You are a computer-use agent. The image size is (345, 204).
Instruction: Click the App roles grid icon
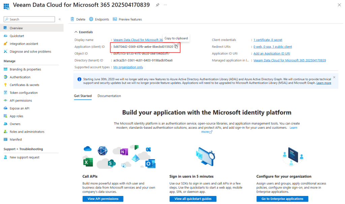click(x=5, y=116)
